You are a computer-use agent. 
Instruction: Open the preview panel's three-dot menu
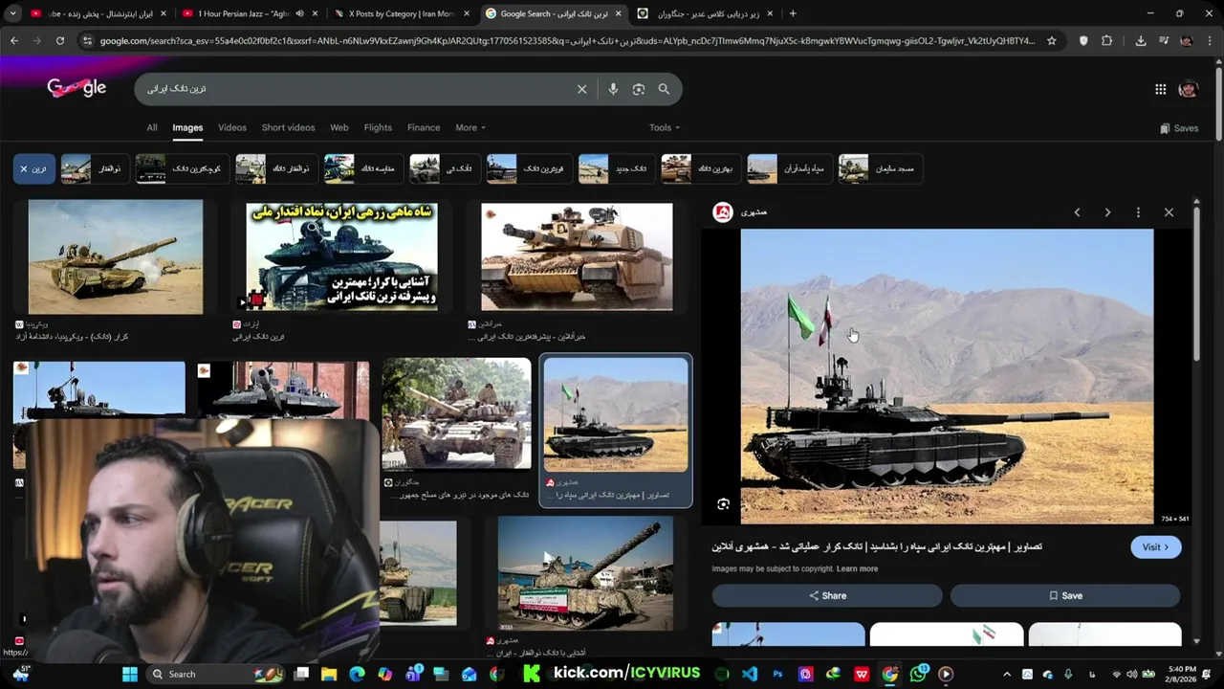click(1138, 212)
